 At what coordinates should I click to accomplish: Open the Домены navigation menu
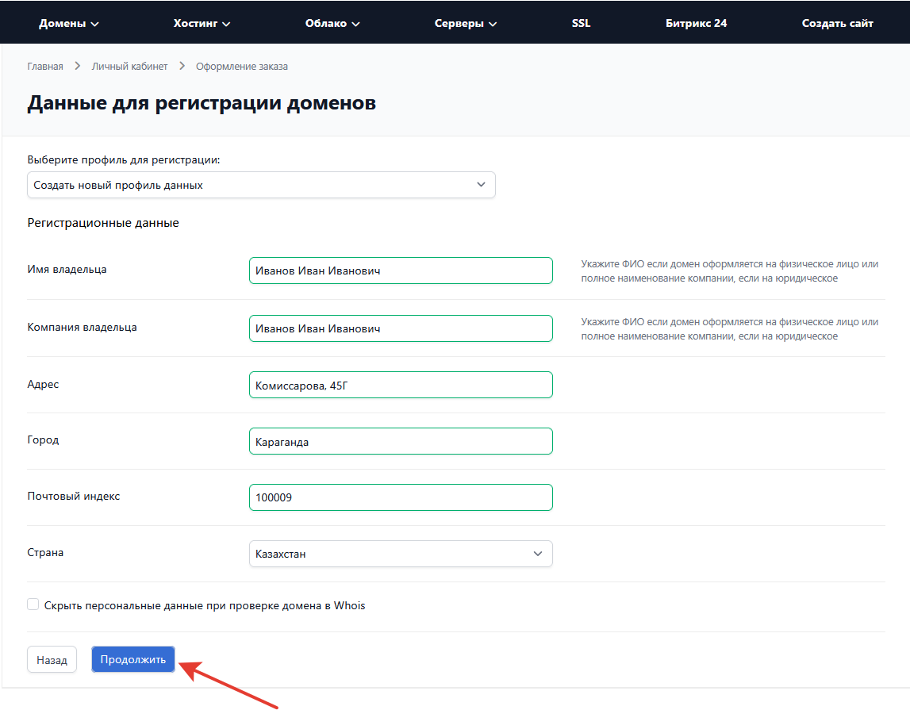(69, 23)
